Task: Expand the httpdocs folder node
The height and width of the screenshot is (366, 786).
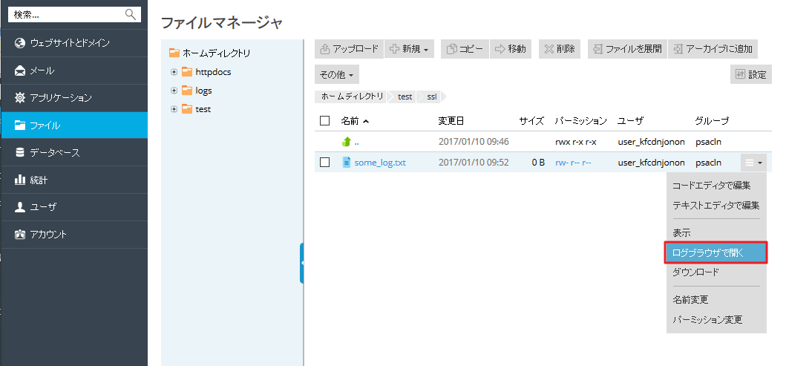Action: (174, 72)
